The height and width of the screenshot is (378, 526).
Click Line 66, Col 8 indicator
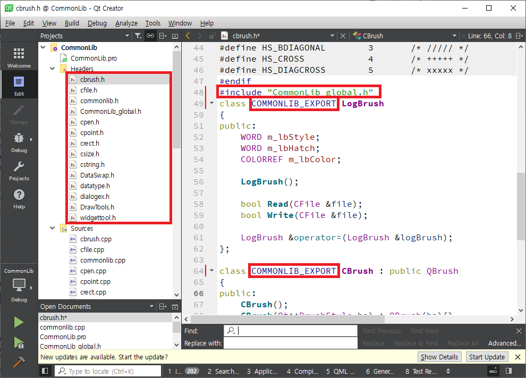[490, 36]
